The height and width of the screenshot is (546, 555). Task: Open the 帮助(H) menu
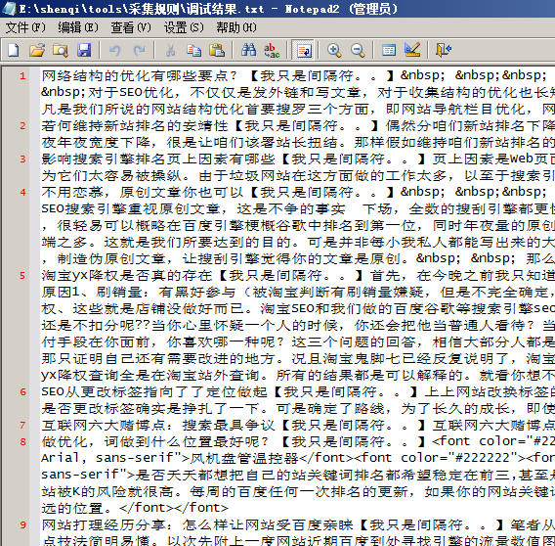(236, 27)
